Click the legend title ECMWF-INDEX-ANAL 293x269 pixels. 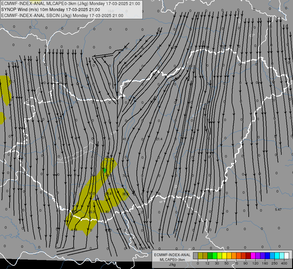(172, 255)
